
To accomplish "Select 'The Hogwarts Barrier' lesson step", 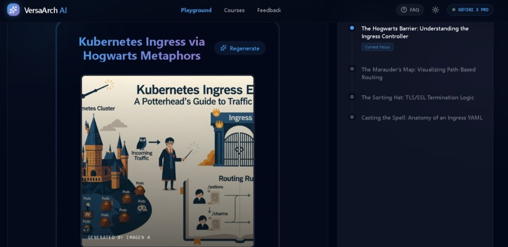I will [415, 32].
